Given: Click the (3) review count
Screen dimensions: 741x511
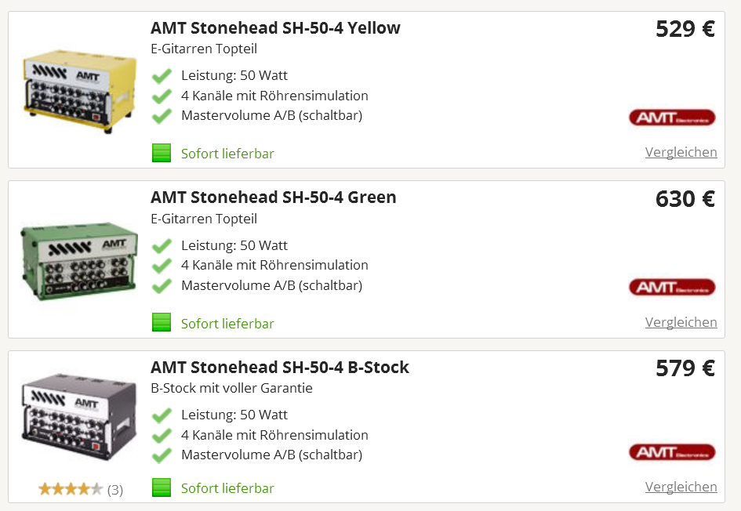Looking at the screenshot, I should click(x=115, y=490).
